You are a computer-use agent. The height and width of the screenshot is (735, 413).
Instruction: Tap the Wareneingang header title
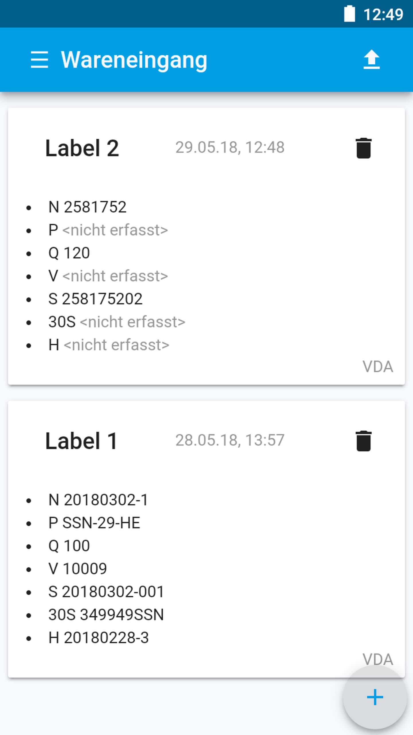pyautogui.click(x=134, y=60)
